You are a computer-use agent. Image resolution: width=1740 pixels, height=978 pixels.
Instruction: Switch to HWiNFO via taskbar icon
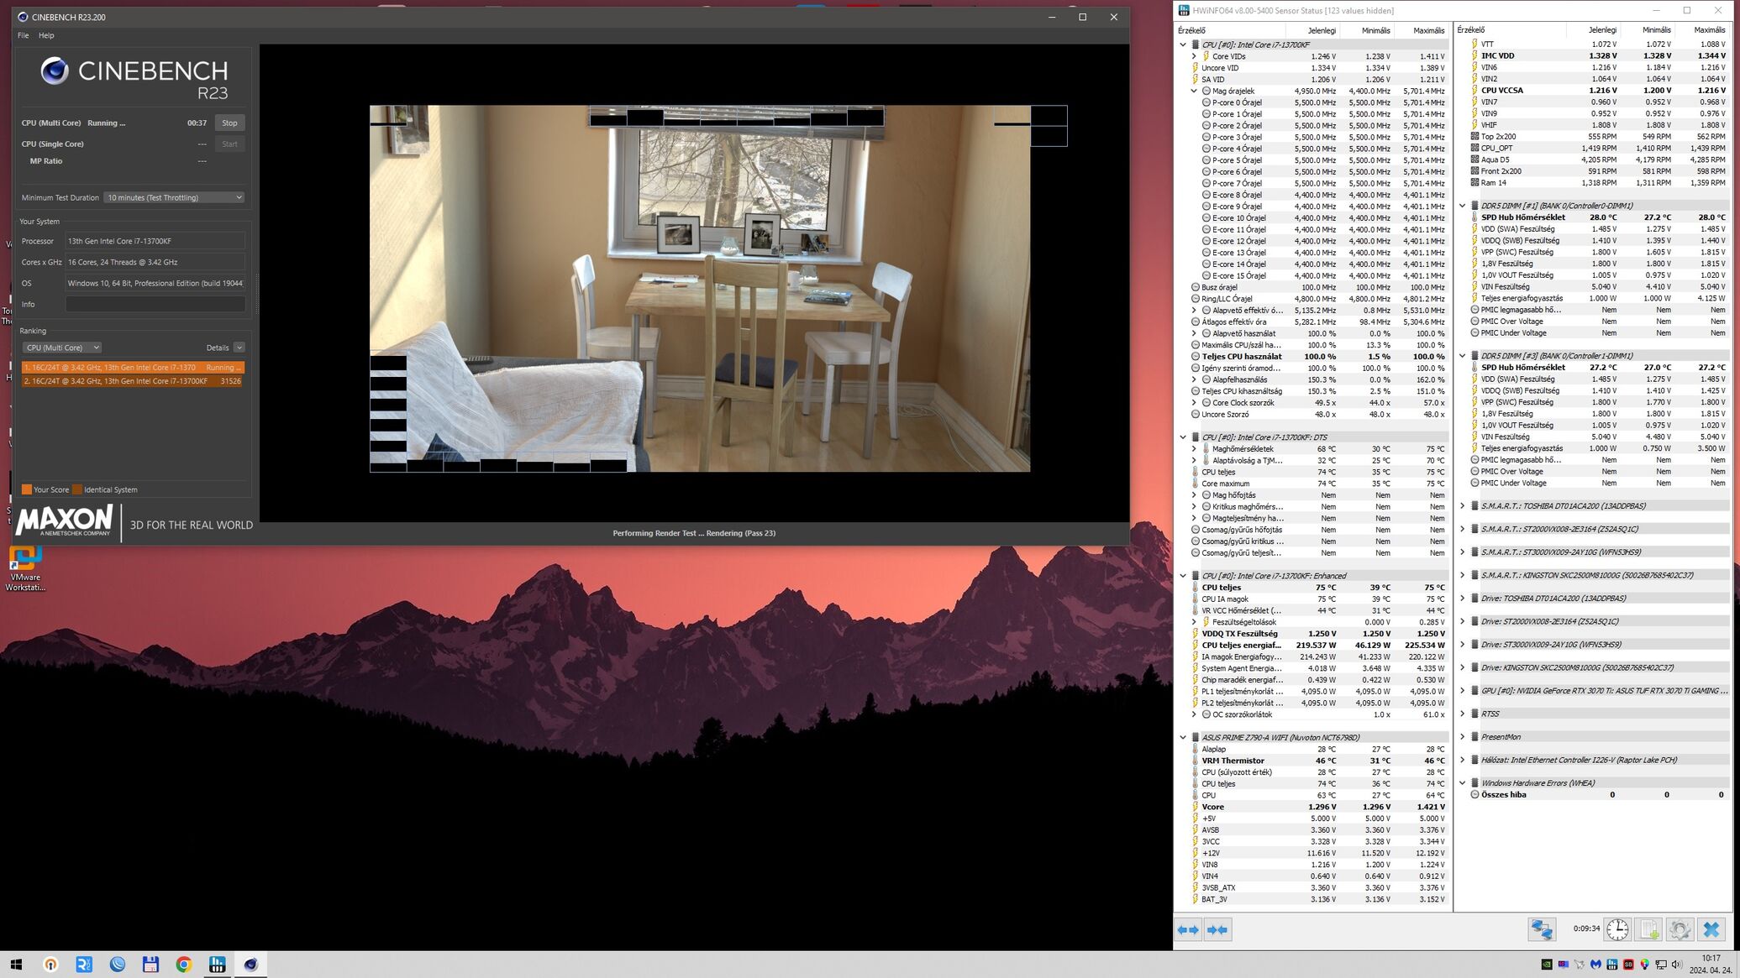(217, 965)
